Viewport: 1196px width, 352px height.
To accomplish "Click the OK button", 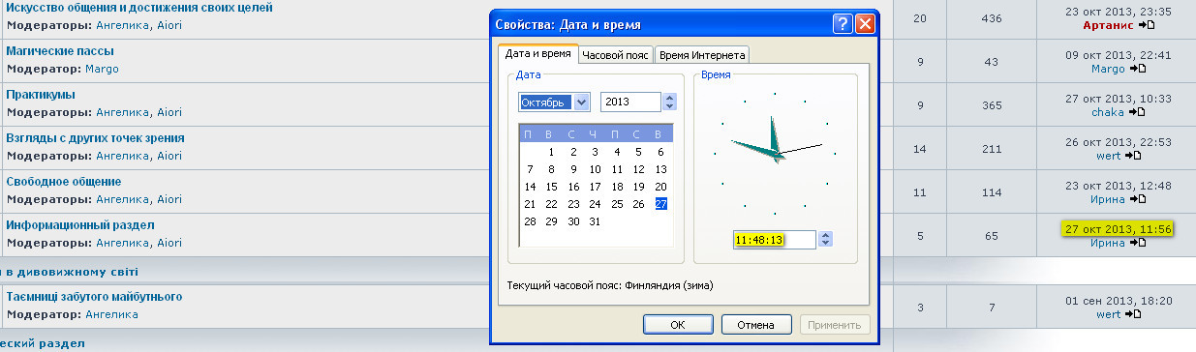I will point(678,324).
